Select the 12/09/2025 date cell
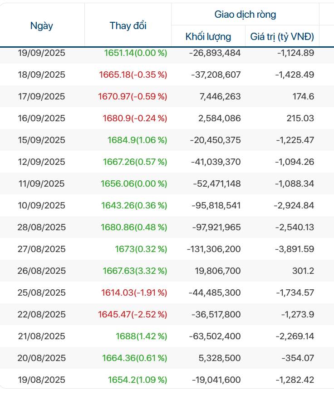 42,162
